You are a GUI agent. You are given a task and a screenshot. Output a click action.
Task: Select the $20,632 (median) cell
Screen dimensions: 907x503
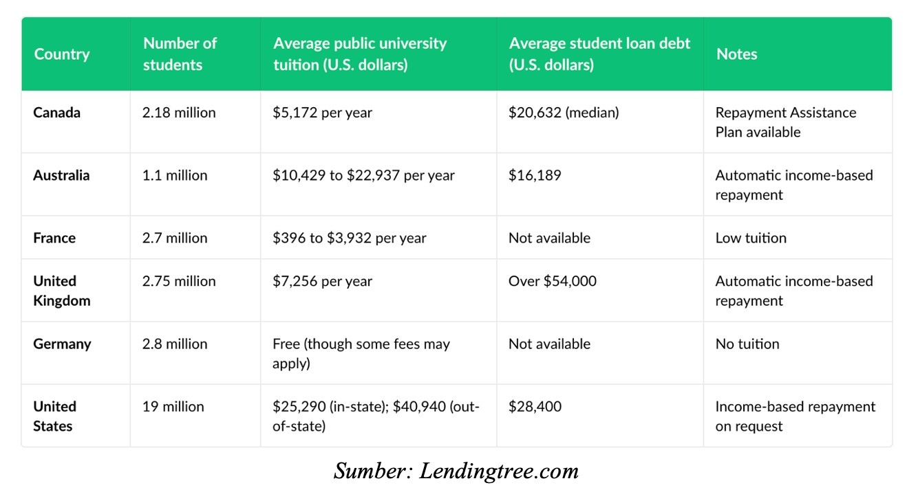click(564, 112)
